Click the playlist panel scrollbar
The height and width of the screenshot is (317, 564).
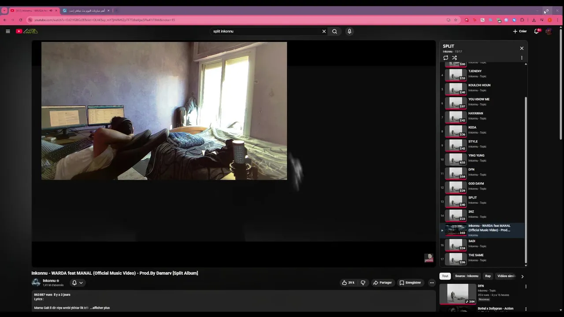click(x=526, y=181)
